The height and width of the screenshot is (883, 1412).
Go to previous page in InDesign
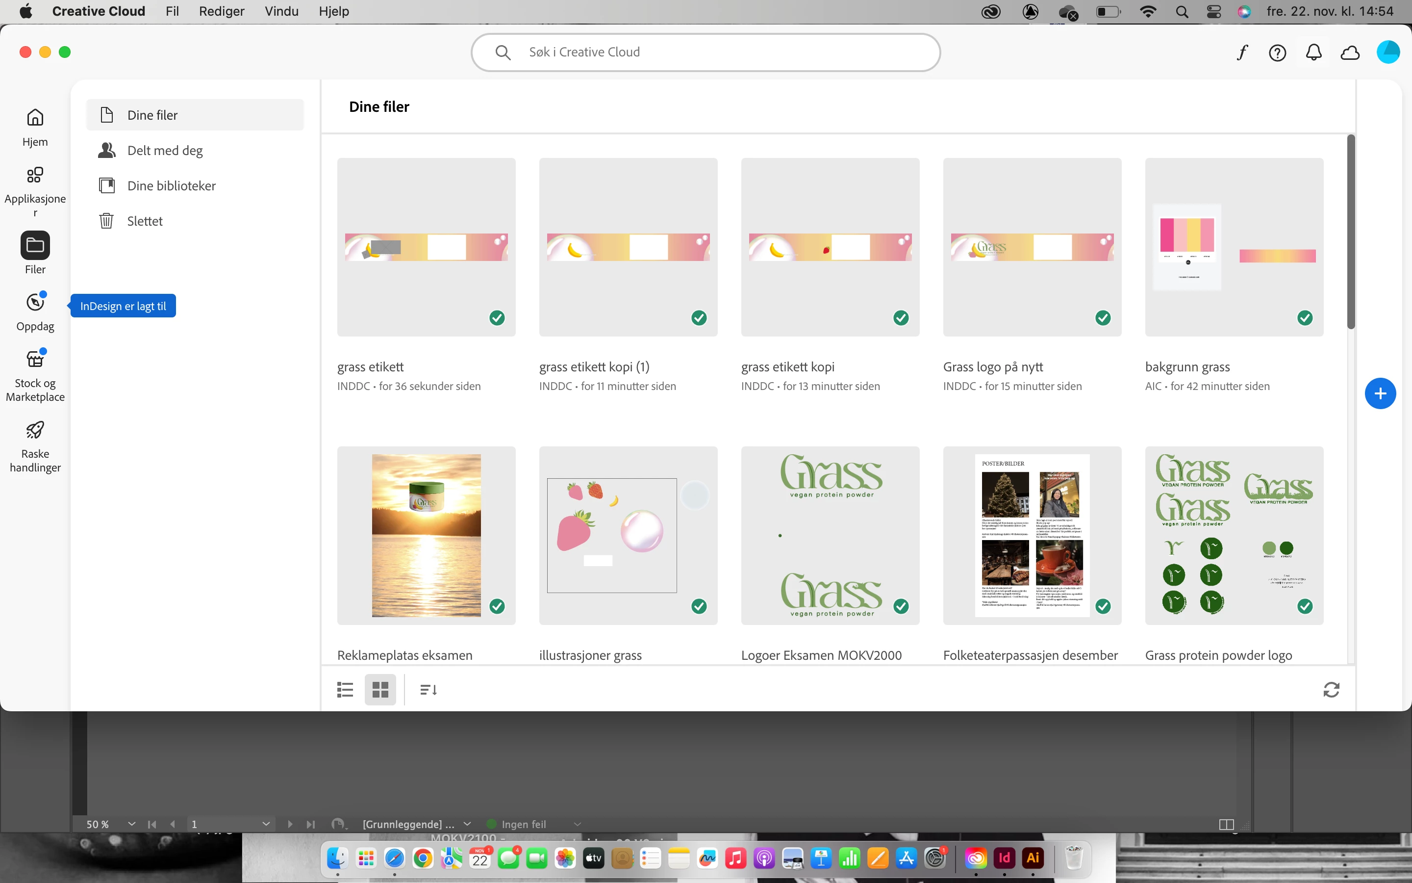click(173, 824)
